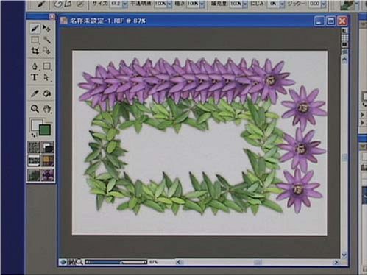Select the Rectangular Shape tool

tap(46, 66)
